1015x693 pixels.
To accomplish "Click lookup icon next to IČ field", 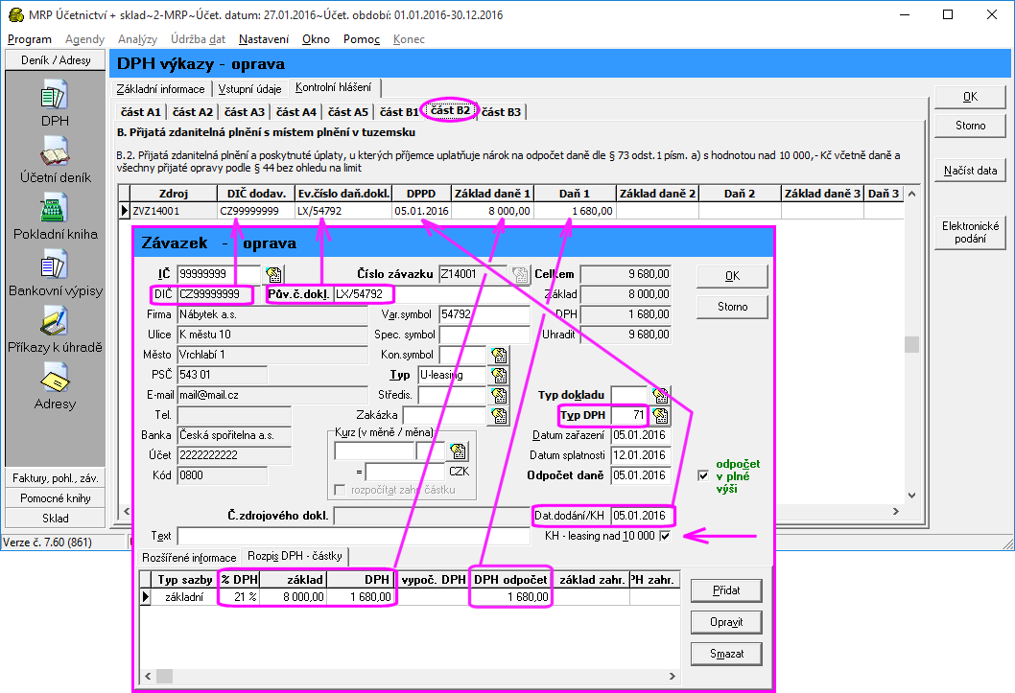I will coord(273,277).
